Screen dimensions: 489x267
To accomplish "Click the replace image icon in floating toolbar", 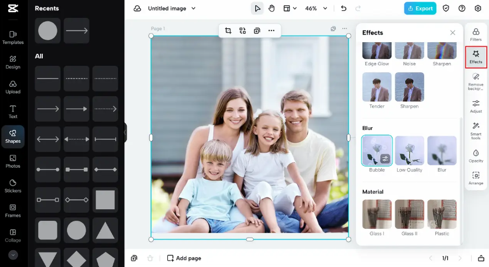I will pyautogui.click(x=242, y=31).
